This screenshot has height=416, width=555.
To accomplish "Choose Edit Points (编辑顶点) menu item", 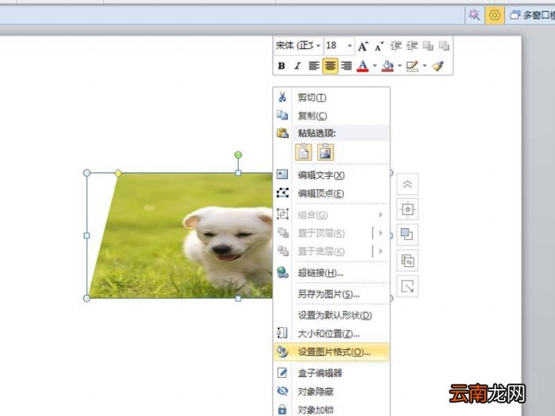I will point(331,193).
